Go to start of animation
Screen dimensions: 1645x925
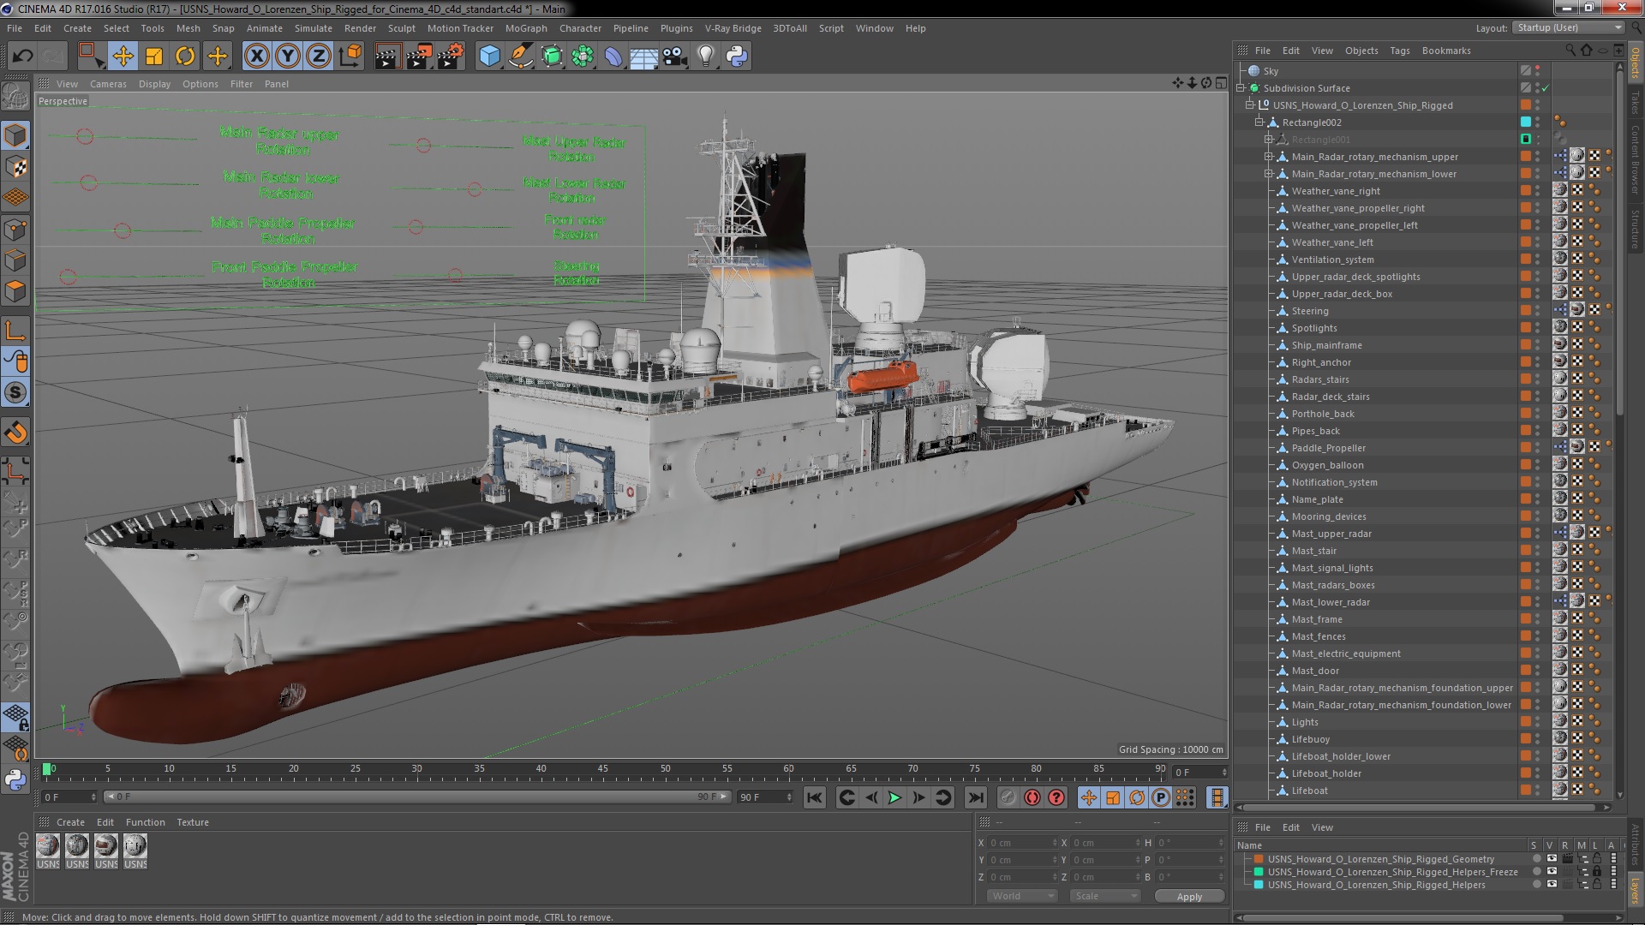[x=815, y=797]
